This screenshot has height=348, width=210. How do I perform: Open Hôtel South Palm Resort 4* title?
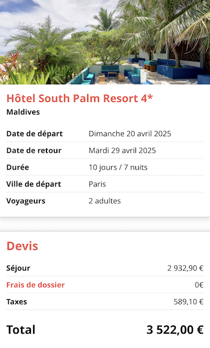tap(80, 98)
